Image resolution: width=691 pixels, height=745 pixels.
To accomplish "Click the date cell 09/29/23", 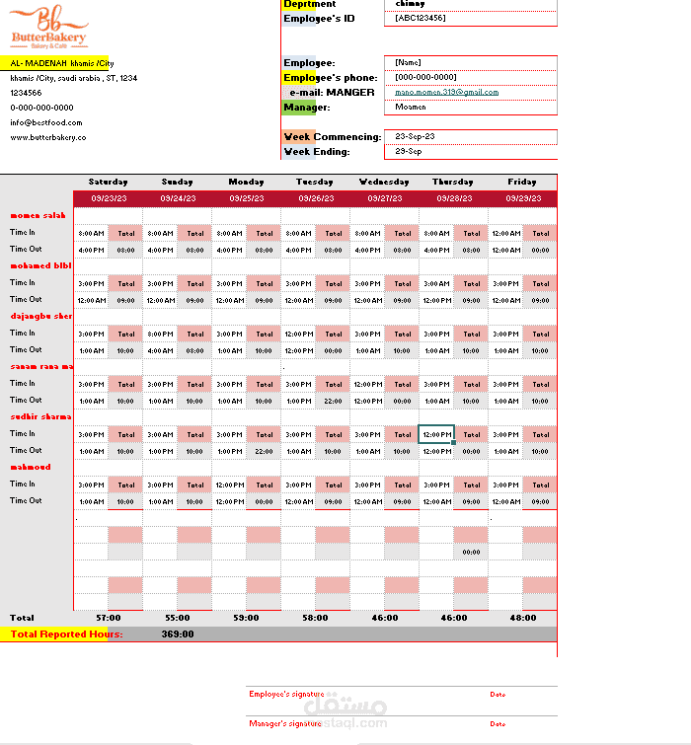I will click(x=523, y=198).
